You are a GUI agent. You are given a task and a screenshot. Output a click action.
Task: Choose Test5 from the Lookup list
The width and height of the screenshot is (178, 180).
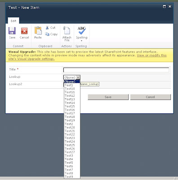72,163
